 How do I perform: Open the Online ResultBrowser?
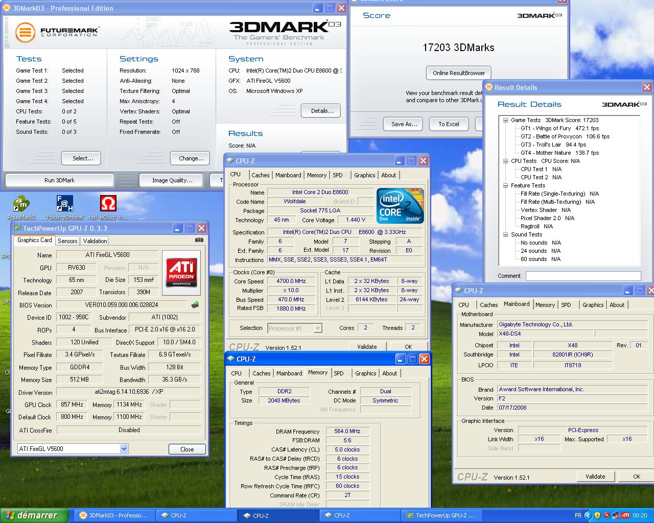(x=459, y=73)
